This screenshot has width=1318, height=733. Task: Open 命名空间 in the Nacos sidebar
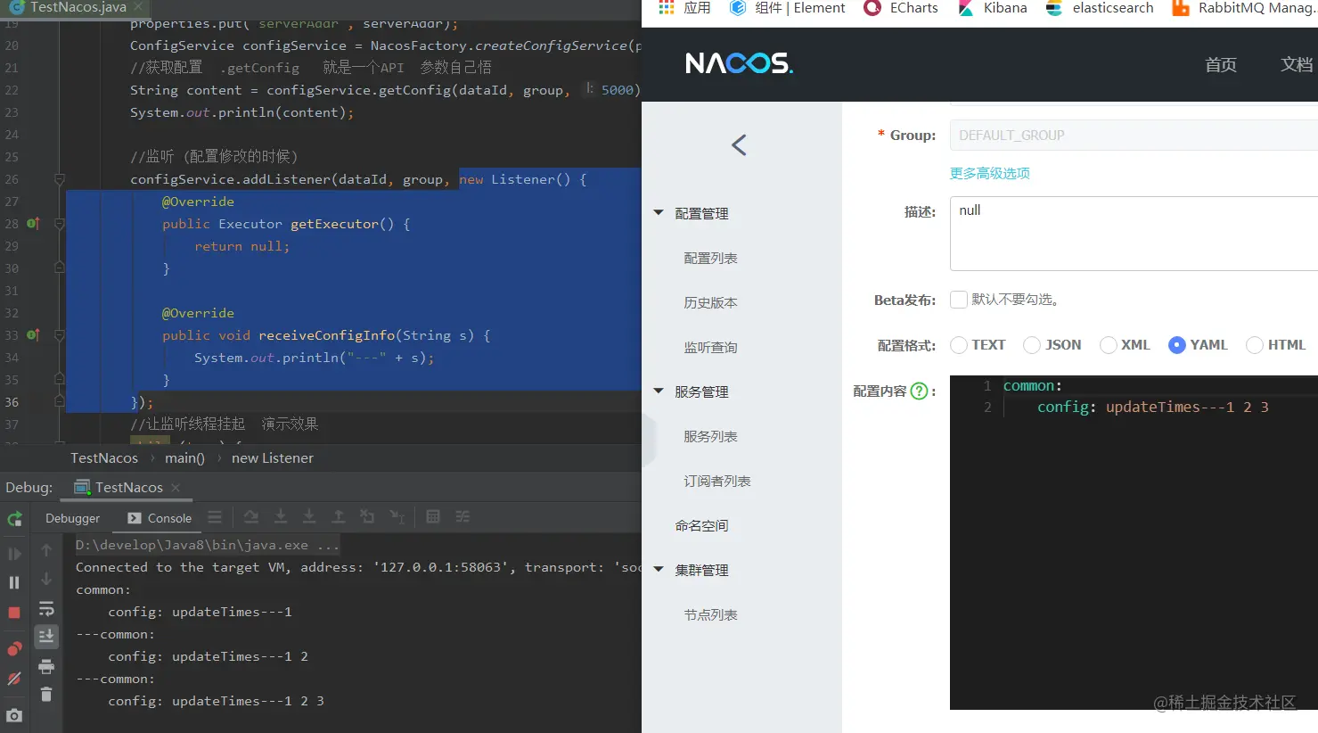coord(701,525)
